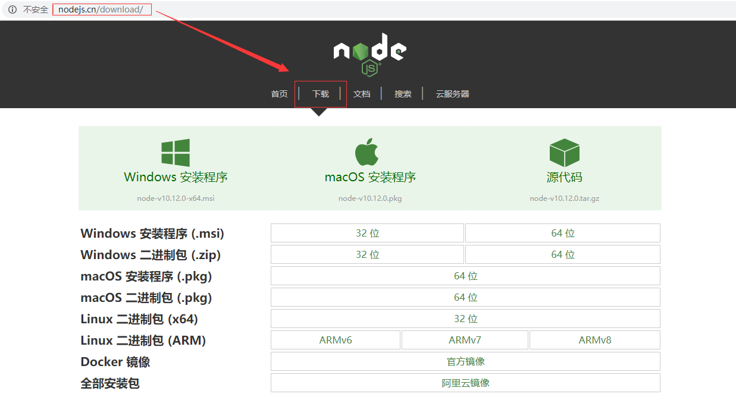Click the macOS 二进制包 (.pkg) row label
736x394 pixels.
tap(146, 298)
